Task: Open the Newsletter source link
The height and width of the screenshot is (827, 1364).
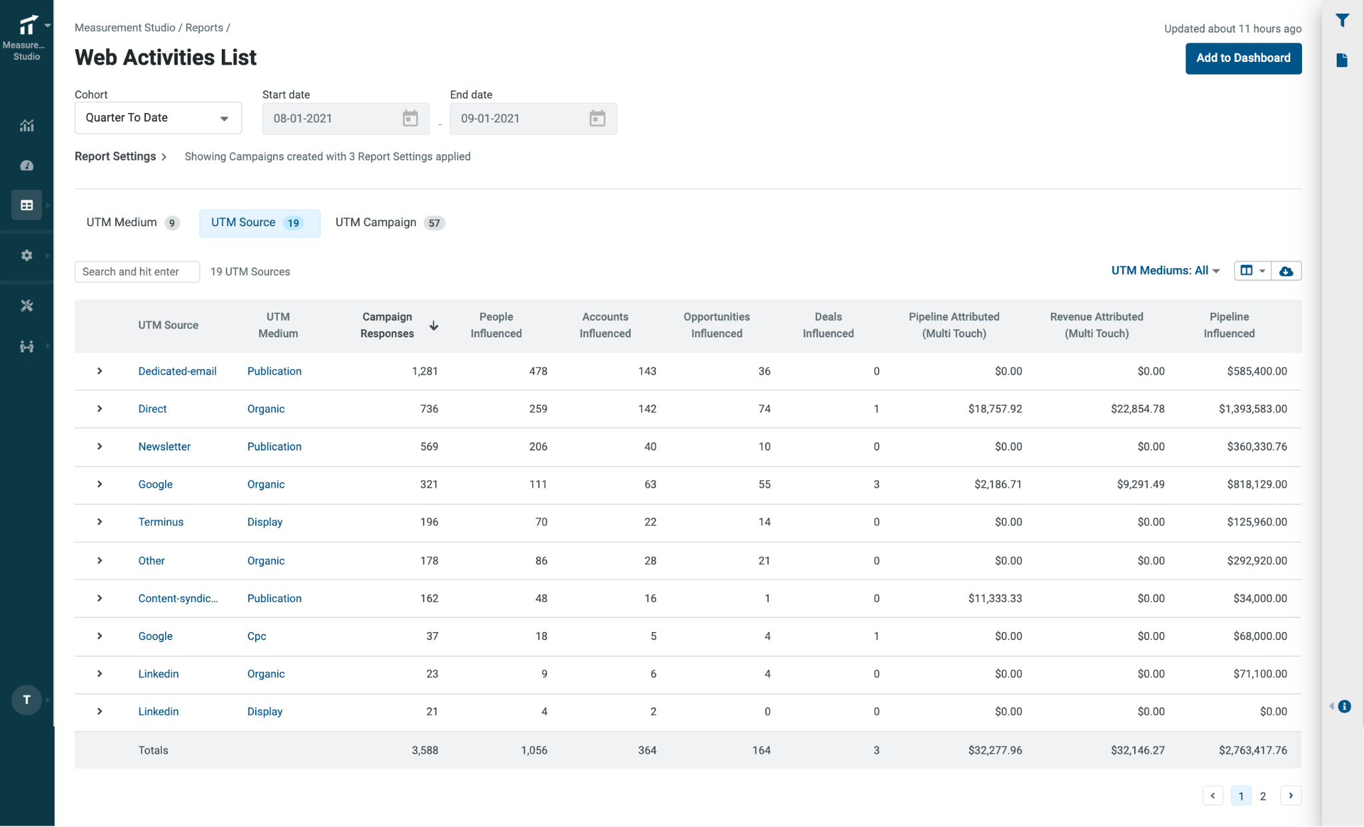Action: click(x=165, y=447)
